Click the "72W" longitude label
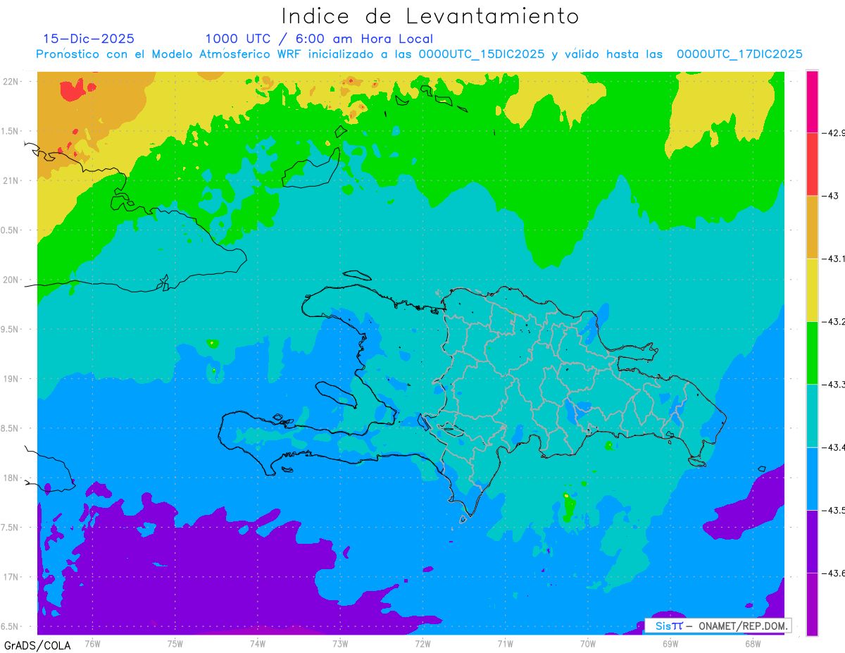845x653 pixels. tap(423, 644)
